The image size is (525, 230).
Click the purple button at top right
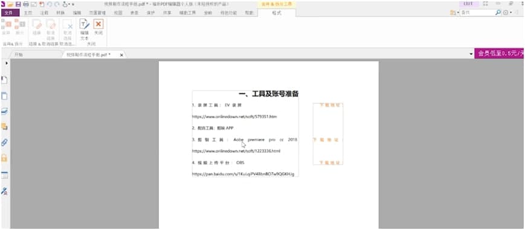coord(468,4)
